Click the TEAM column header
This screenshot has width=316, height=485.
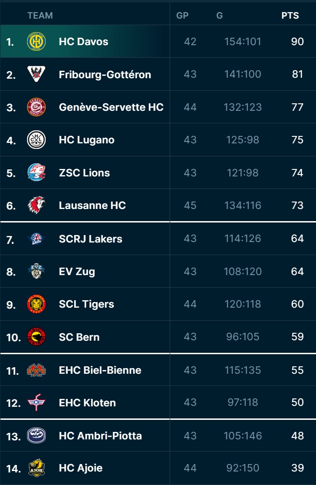pyautogui.click(x=40, y=15)
